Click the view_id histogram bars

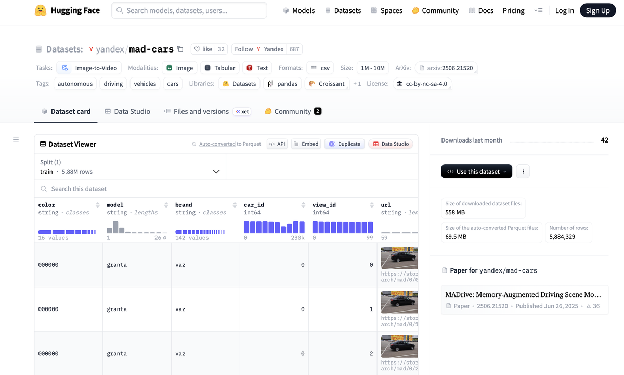click(x=343, y=227)
